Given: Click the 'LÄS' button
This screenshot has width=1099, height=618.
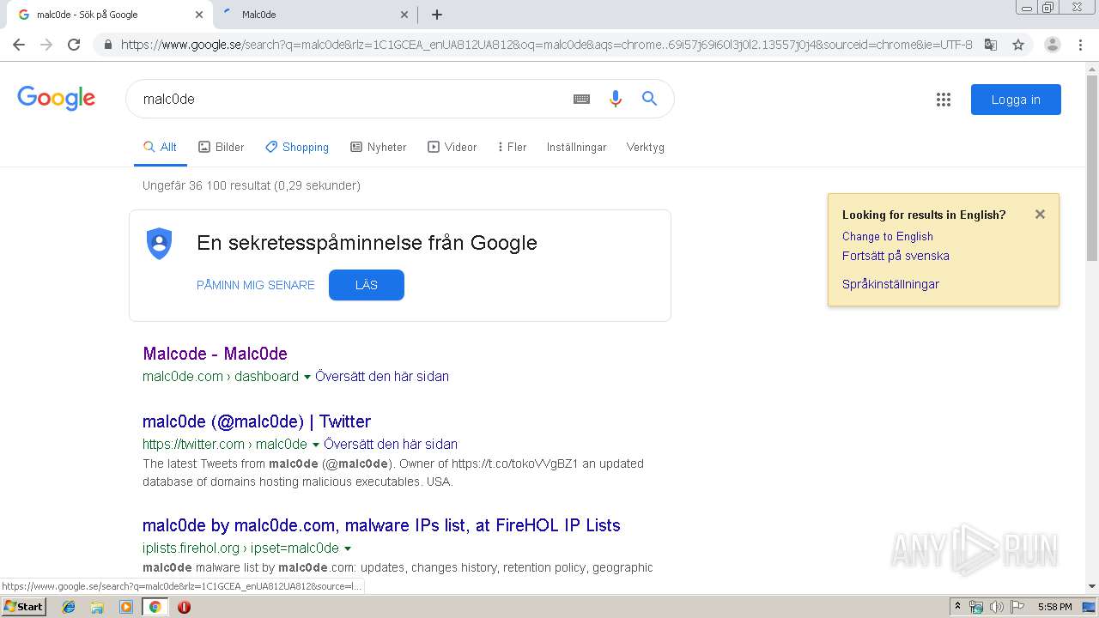Looking at the screenshot, I should pyautogui.click(x=367, y=285).
